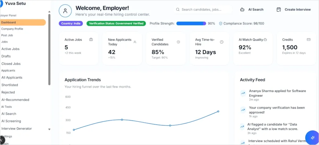This screenshot has width=319, height=145.
Task: Click the sidebar scroll up arrow
Action: pos(49,12)
